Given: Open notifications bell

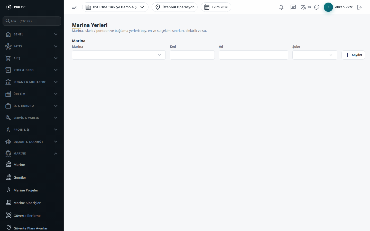Looking at the screenshot, I should coord(281,7).
